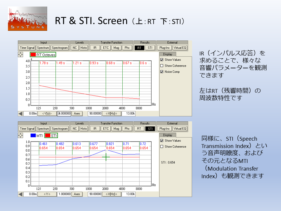This screenshot has height=211, width=281.
Task: Open the Display tab in the RT panel
Action: [x=167, y=54]
